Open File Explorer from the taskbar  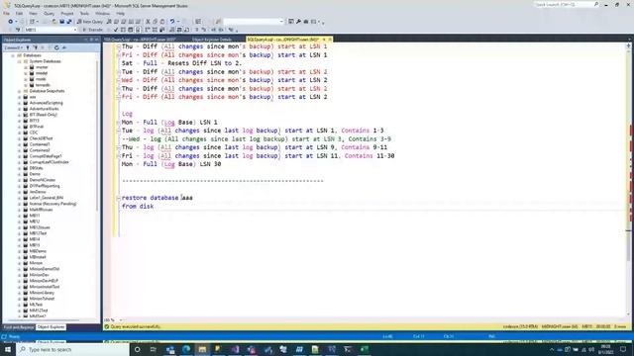tap(202, 349)
